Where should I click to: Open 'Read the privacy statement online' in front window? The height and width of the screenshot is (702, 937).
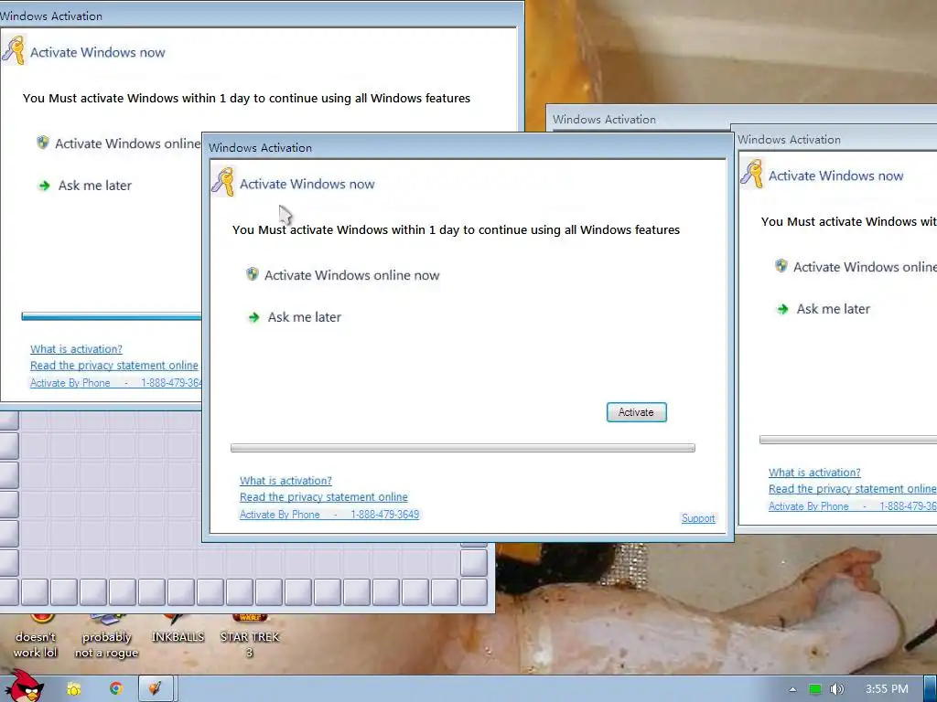click(x=323, y=496)
